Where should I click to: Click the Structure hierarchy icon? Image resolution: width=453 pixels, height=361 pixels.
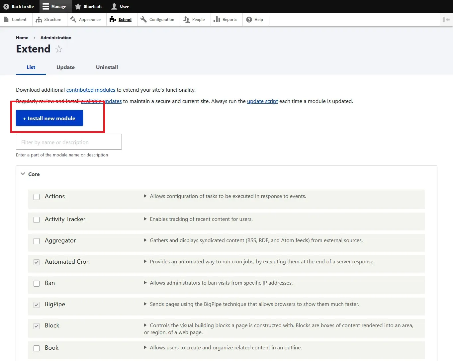39,20
